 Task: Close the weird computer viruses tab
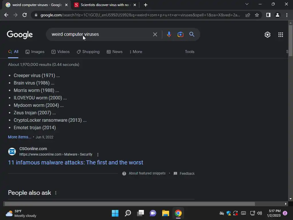(x=66, y=5)
